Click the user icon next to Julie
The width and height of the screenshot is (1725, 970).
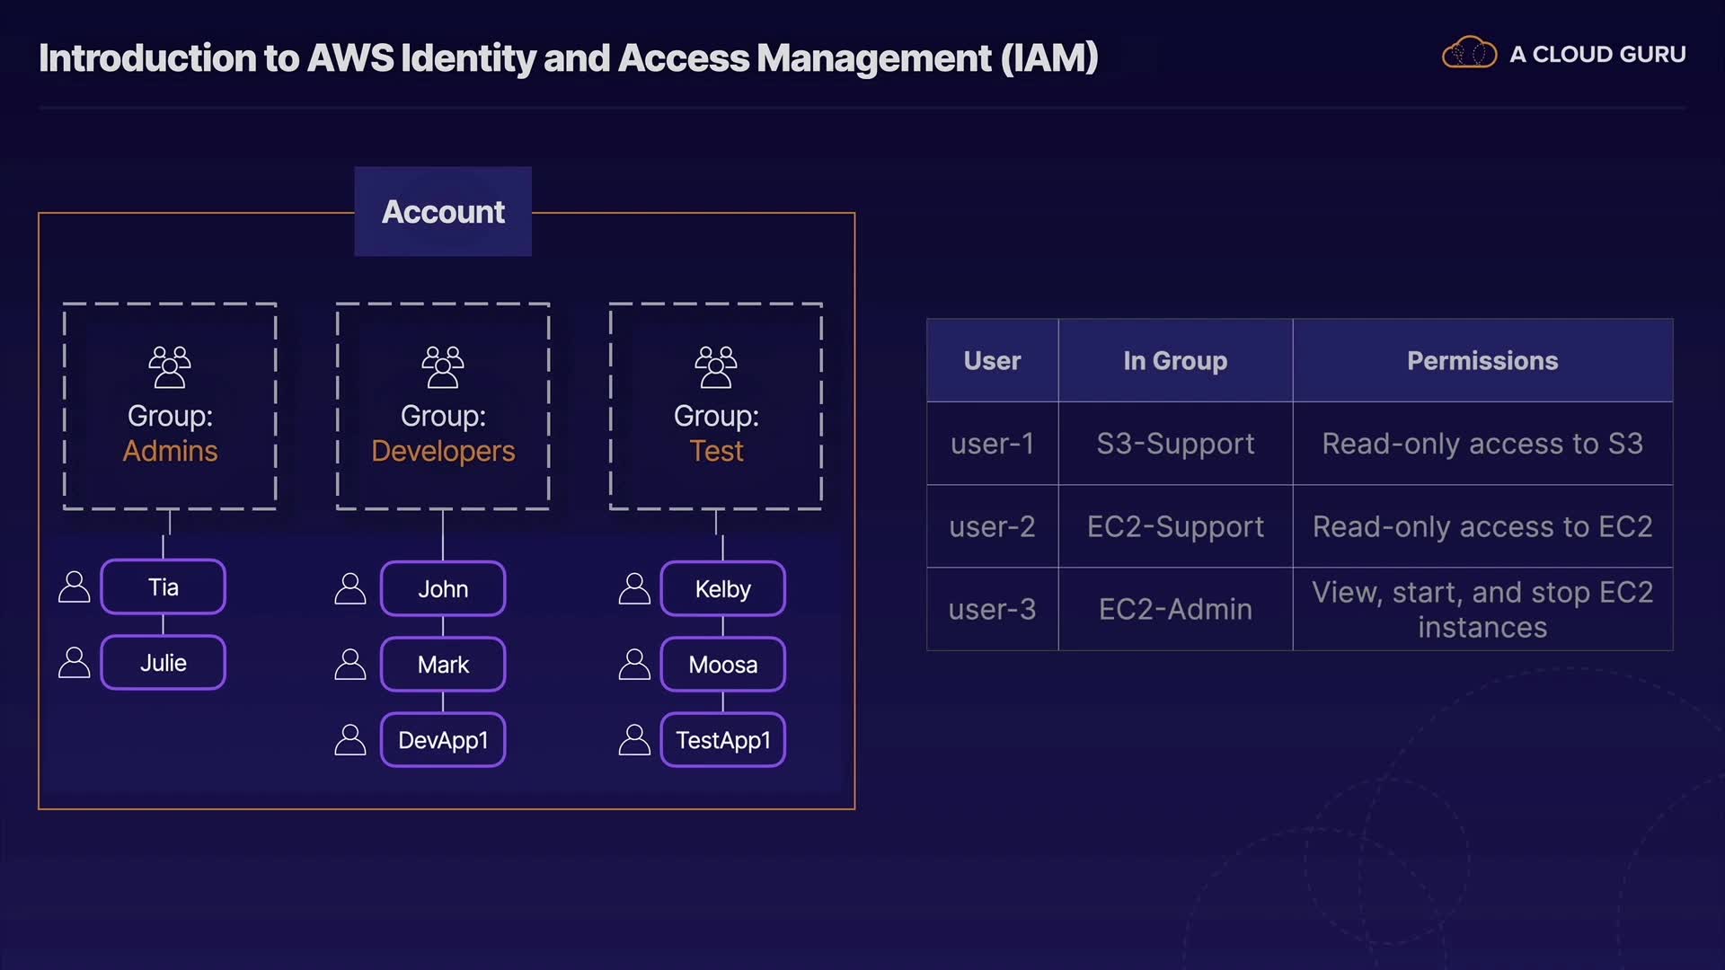click(x=75, y=663)
